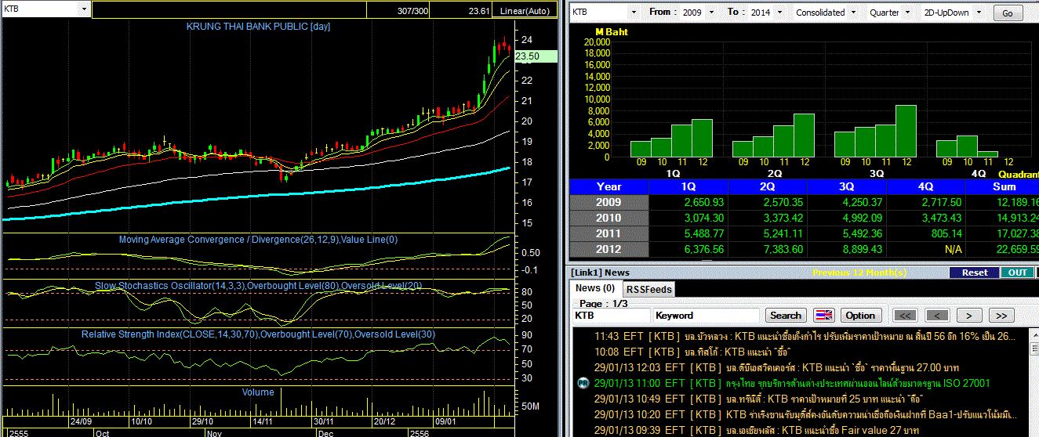
Task: Select the 2011 year row header
Action: [x=609, y=233]
